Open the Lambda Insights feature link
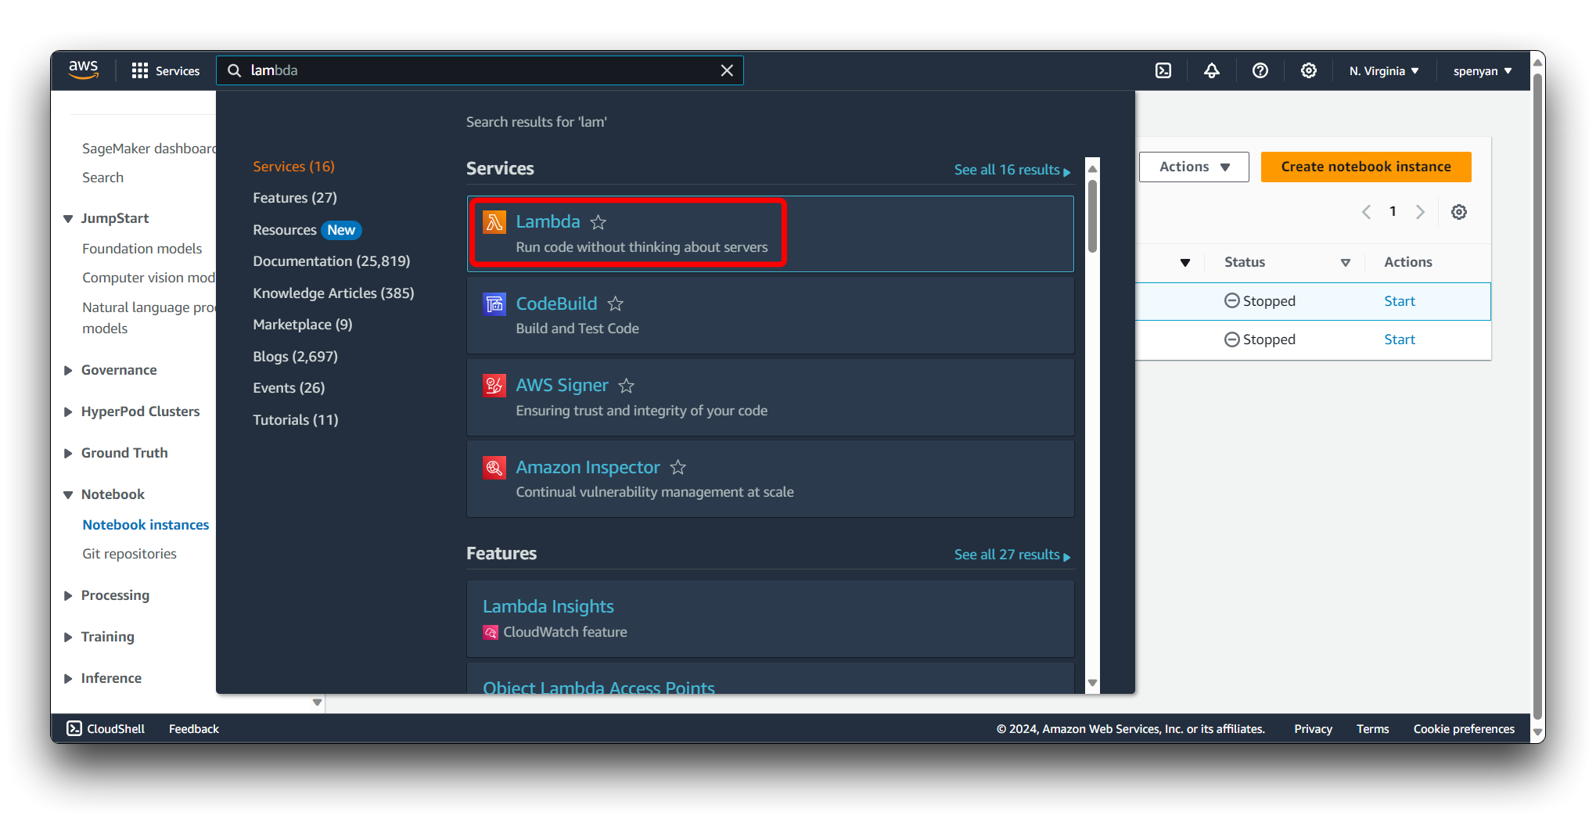1596x819 pixels. coord(548,607)
